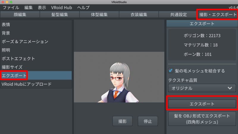Switch to the 撮影・エクスポート tab
238x134 pixels.
tap(218, 15)
